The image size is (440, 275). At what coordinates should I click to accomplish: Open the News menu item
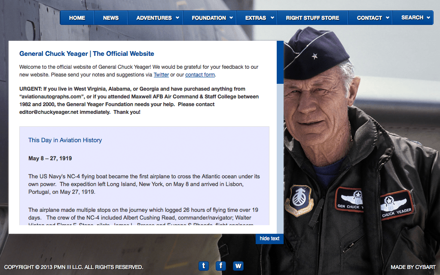tap(110, 18)
